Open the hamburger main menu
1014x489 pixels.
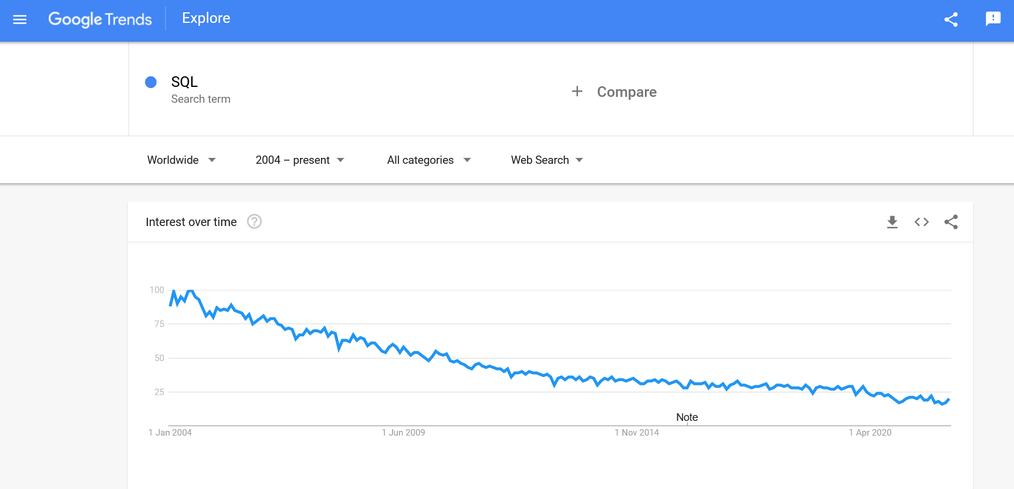click(x=20, y=19)
